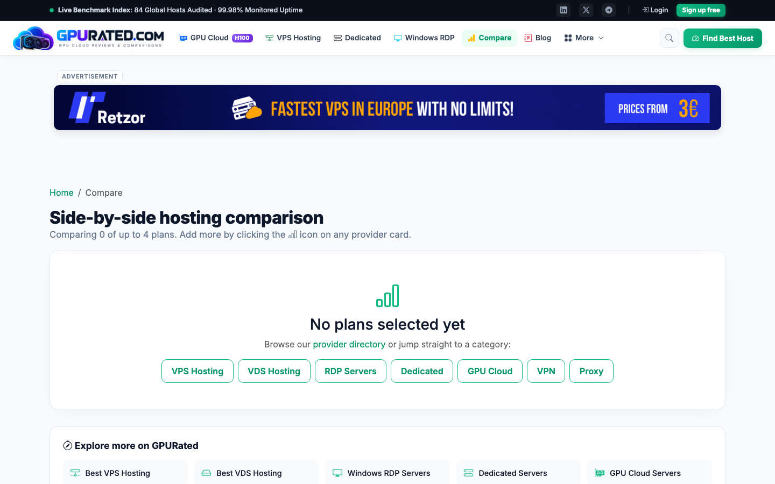Go to the Home breadcrumb link

[61, 193]
